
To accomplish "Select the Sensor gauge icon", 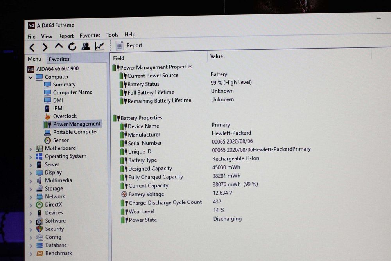I will tap(47, 140).
